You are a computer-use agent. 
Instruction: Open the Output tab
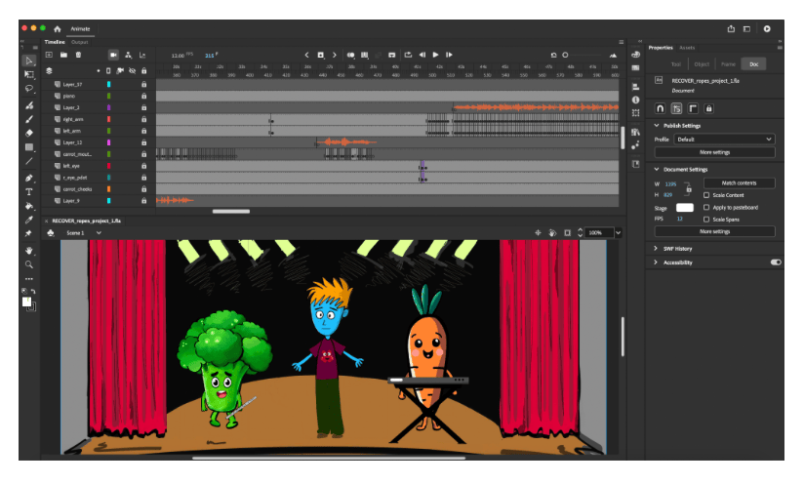pos(79,42)
